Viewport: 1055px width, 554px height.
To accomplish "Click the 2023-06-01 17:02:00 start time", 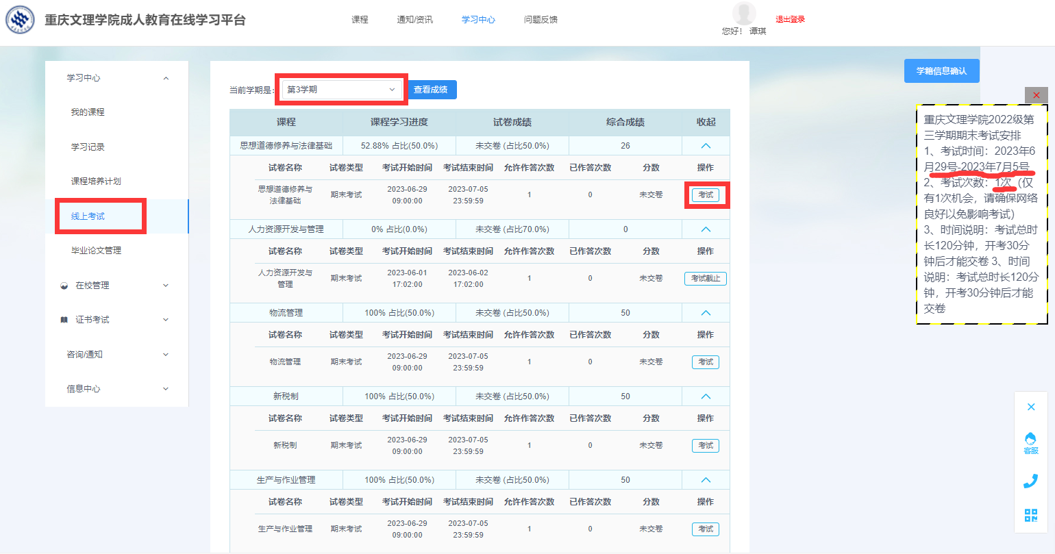I will (x=407, y=279).
